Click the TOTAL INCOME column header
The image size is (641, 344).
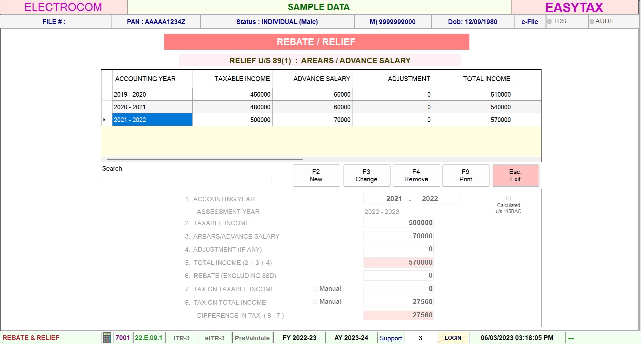pos(473,79)
